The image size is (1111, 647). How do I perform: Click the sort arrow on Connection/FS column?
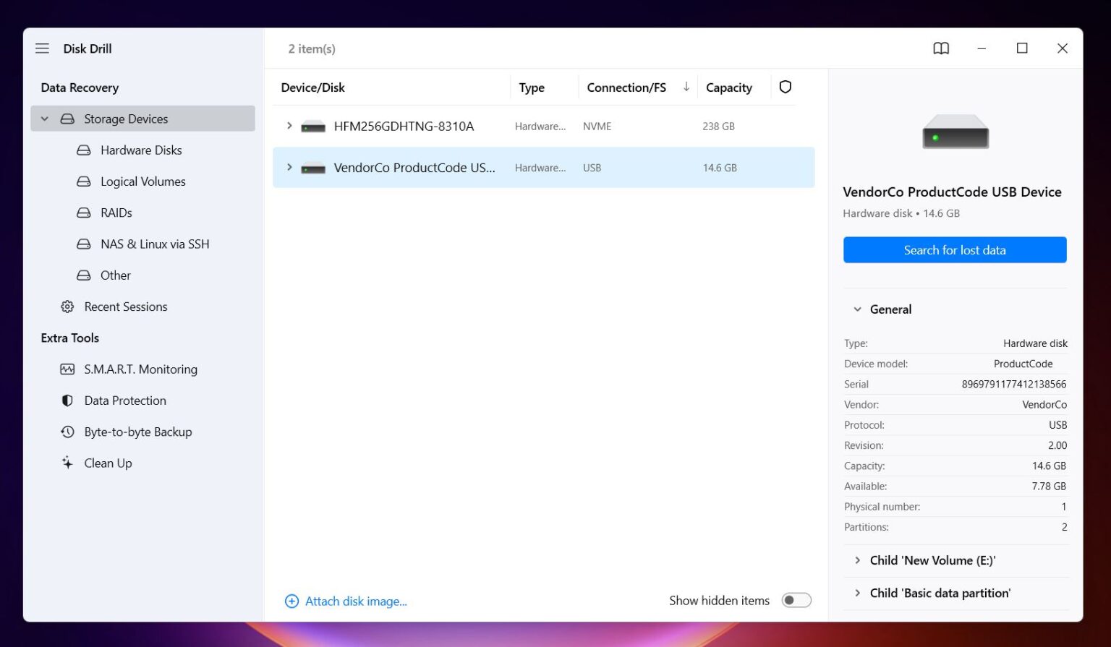[x=686, y=87]
